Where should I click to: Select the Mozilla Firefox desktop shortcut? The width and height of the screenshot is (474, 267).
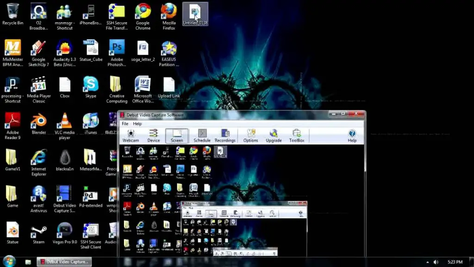[x=169, y=16]
